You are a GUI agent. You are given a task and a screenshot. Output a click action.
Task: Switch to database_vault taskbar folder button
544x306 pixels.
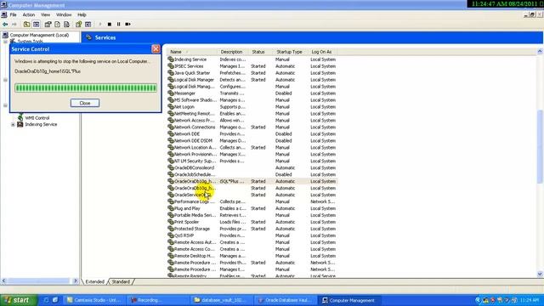221,300
